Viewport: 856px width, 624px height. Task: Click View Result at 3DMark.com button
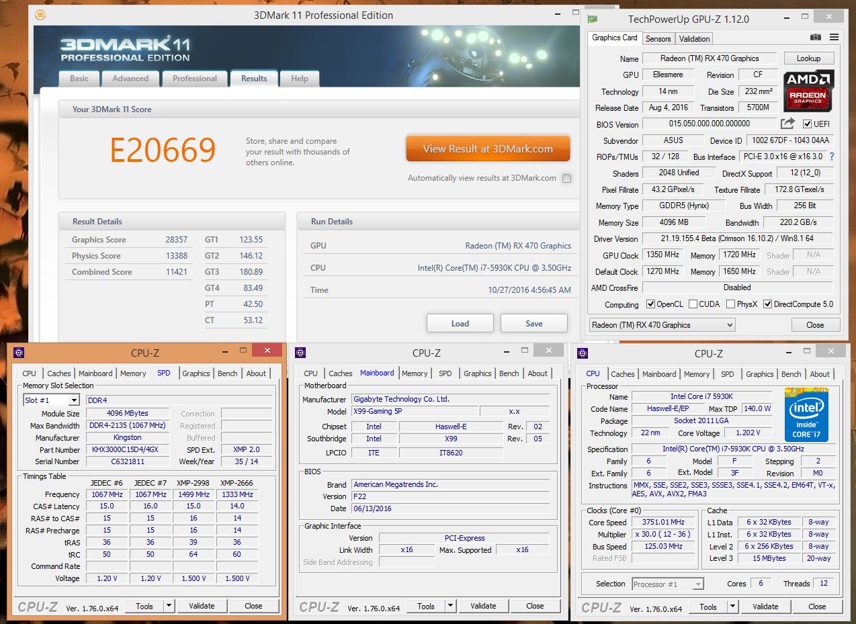coord(488,149)
